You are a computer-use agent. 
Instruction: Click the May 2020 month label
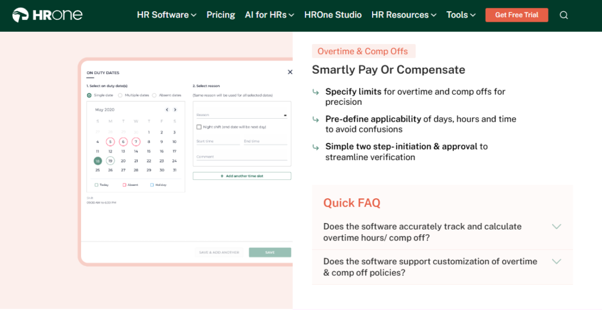point(105,110)
